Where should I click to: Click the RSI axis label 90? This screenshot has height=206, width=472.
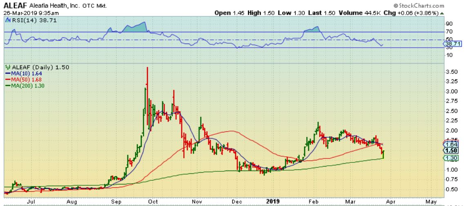point(450,24)
